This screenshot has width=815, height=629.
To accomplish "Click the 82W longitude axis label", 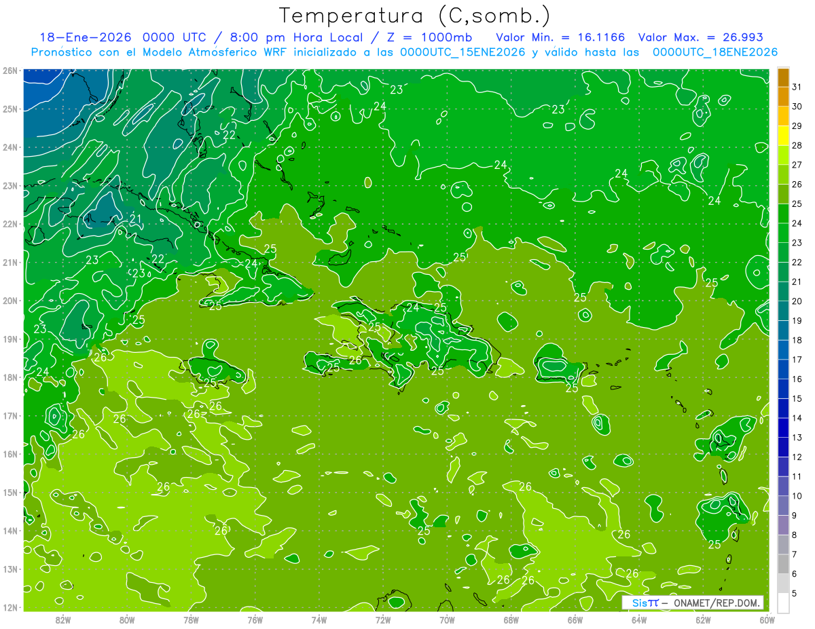I will 63,620.
